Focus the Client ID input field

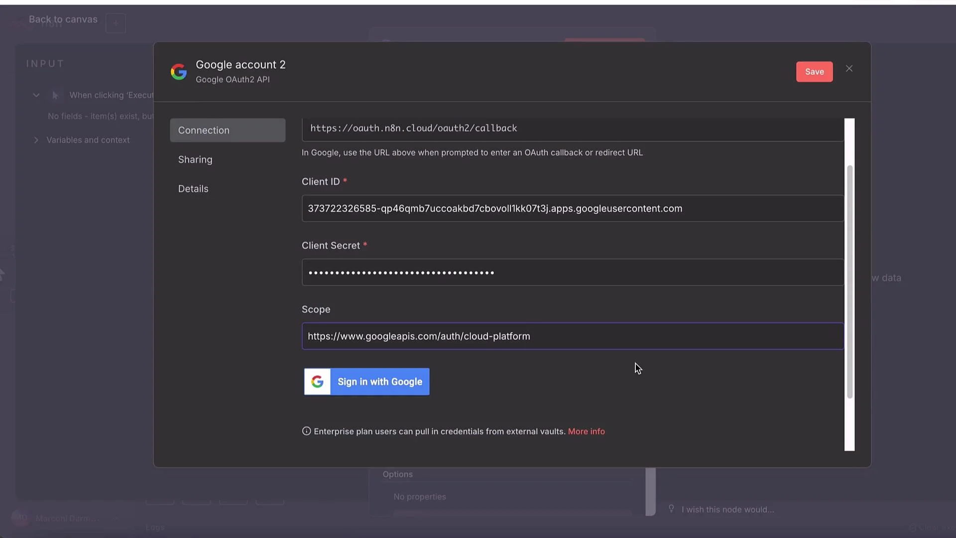pyautogui.click(x=573, y=208)
